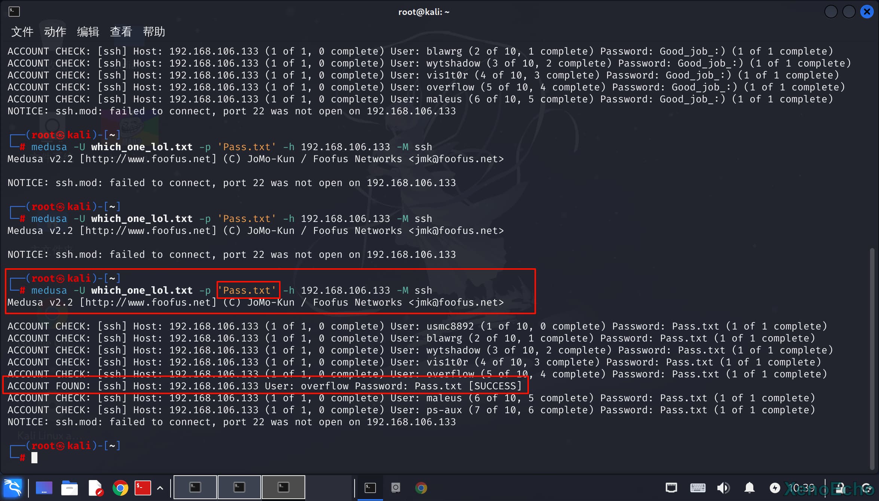Open the notifications bell icon

tap(749, 488)
